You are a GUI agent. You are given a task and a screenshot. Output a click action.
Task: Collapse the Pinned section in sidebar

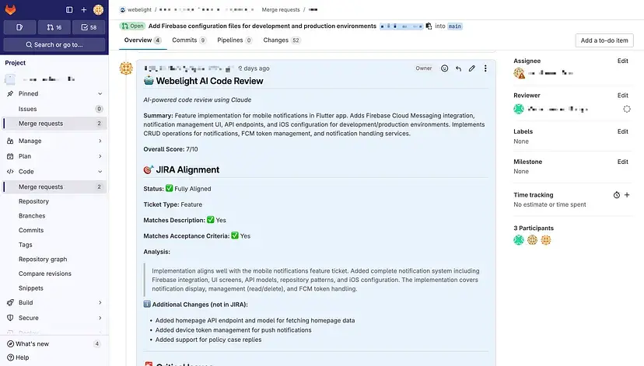(100, 94)
